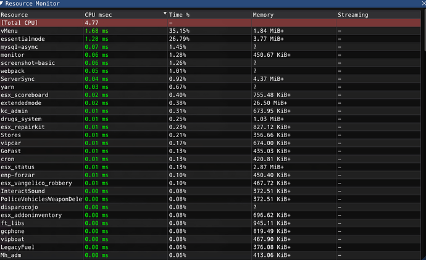Select the webpack resource
426x260 pixels.
[12, 71]
